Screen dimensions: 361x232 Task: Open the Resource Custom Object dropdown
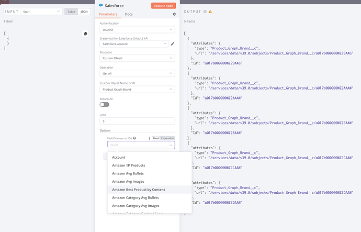137,58
